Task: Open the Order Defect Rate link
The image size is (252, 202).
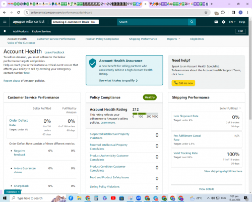Action: 18,123
